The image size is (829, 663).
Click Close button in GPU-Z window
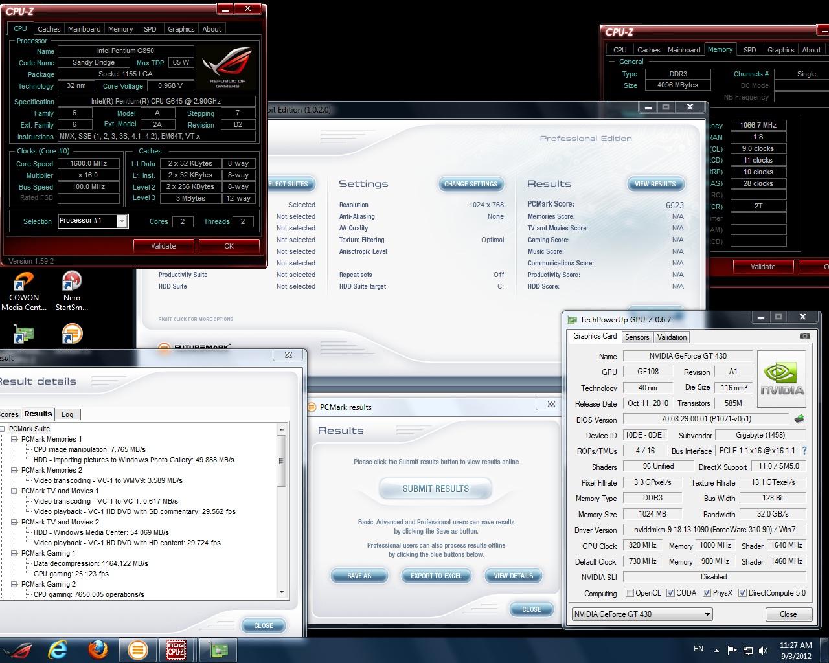(788, 614)
